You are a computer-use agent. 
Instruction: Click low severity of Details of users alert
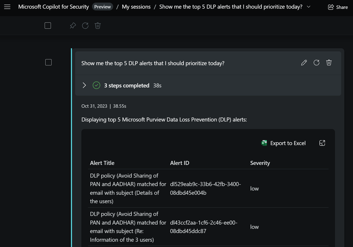[254, 189]
